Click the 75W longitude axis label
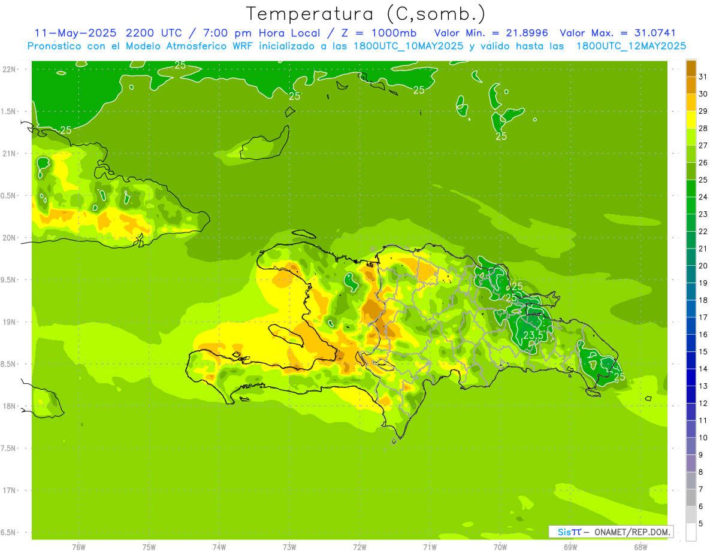The image size is (719, 555). click(149, 547)
